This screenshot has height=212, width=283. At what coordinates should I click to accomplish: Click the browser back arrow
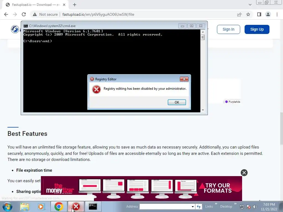click(6, 14)
